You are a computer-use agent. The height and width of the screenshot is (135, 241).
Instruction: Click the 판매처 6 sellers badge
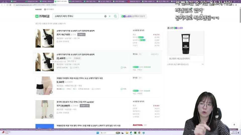coord(81,34)
